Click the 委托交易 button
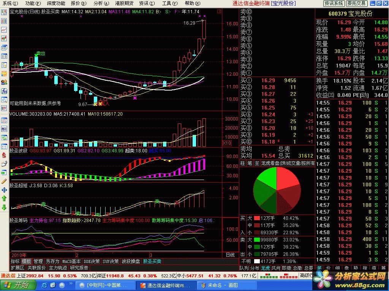Image resolution: width=389 pixels, height=291 pixels. [x=356, y=3]
